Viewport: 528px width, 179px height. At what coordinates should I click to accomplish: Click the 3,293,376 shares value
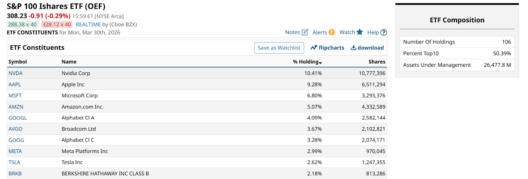click(x=374, y=95)
